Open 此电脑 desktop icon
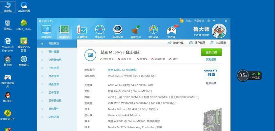Viewport: 275px width, 131px height. [x=8, y=7]
